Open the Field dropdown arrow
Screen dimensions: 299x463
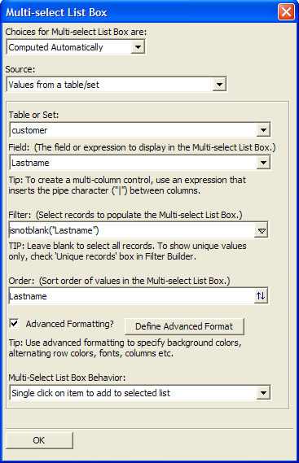pyautogui.click(x=263, y=163)
